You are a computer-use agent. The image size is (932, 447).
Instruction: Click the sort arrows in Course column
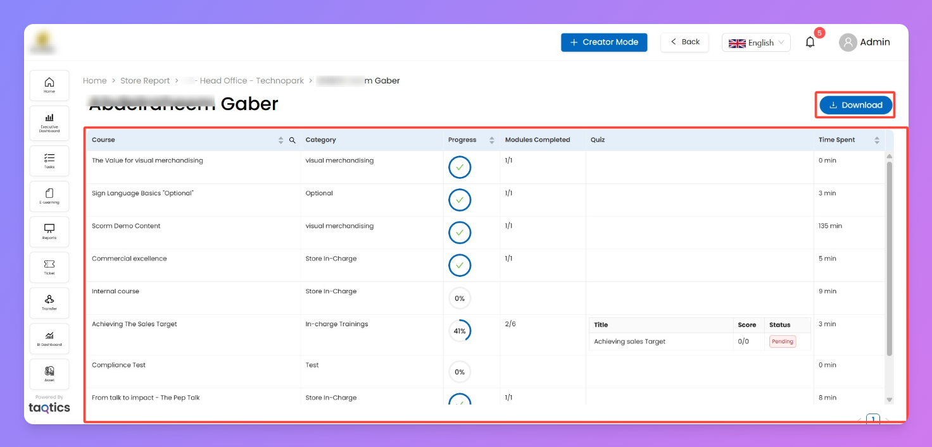[x=281, y=140]
